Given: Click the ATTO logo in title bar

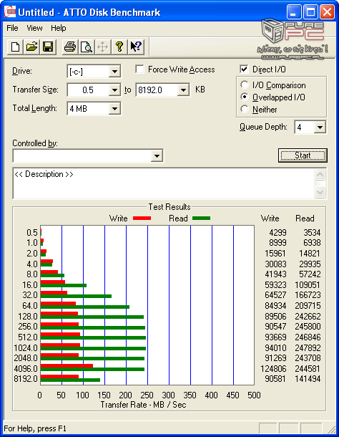Looking at the screenshot, I should (x=10, y=12).
